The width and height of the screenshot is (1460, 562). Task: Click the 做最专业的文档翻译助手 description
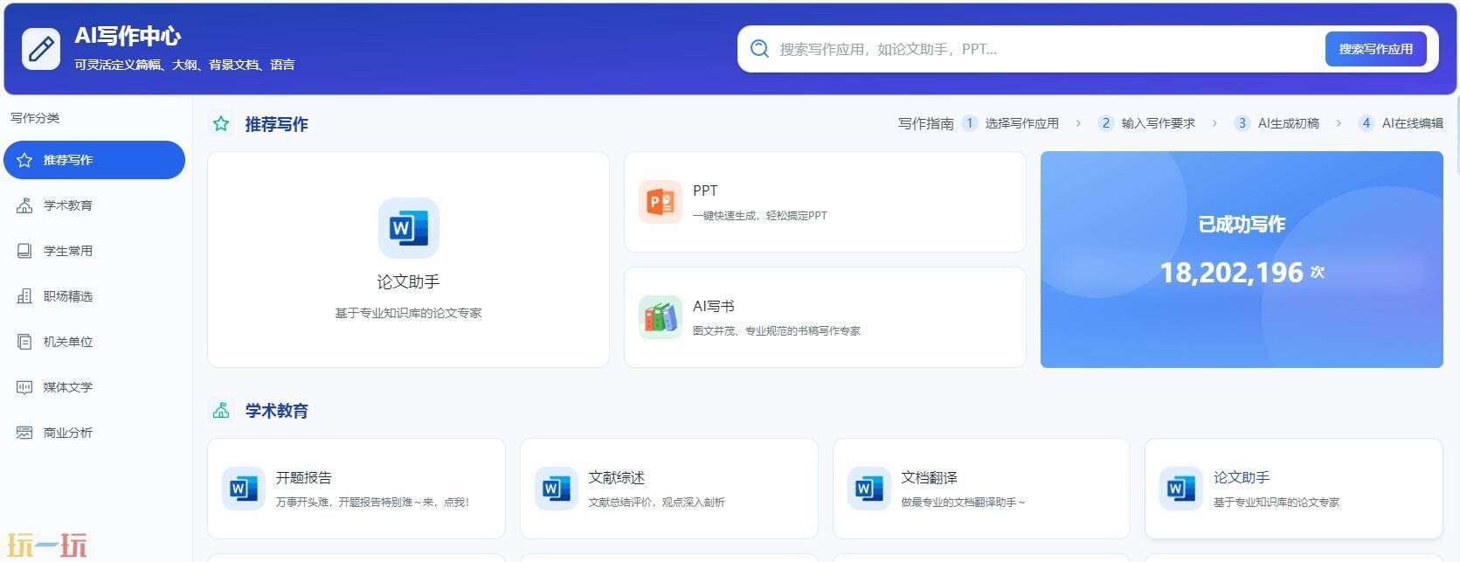pos(964,502)
